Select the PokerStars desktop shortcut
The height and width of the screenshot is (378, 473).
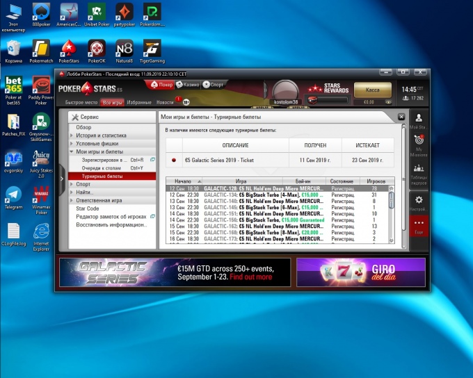69,51
